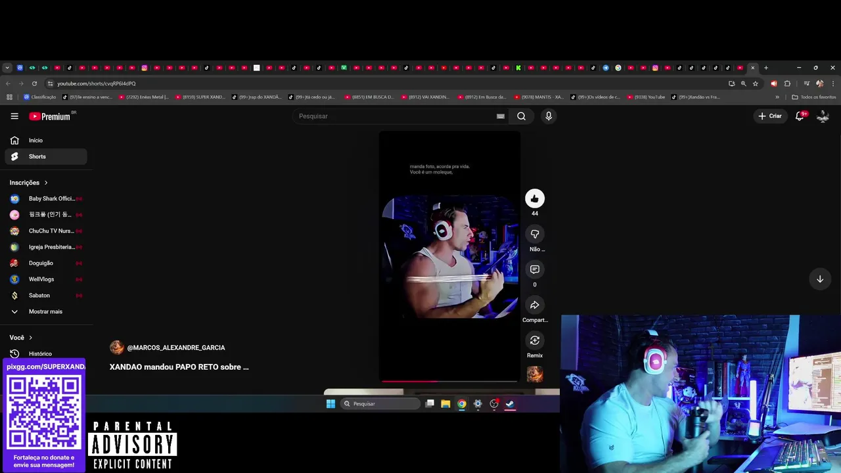
Task: Open Histórico in sidebar
Action: coord(46,353)
